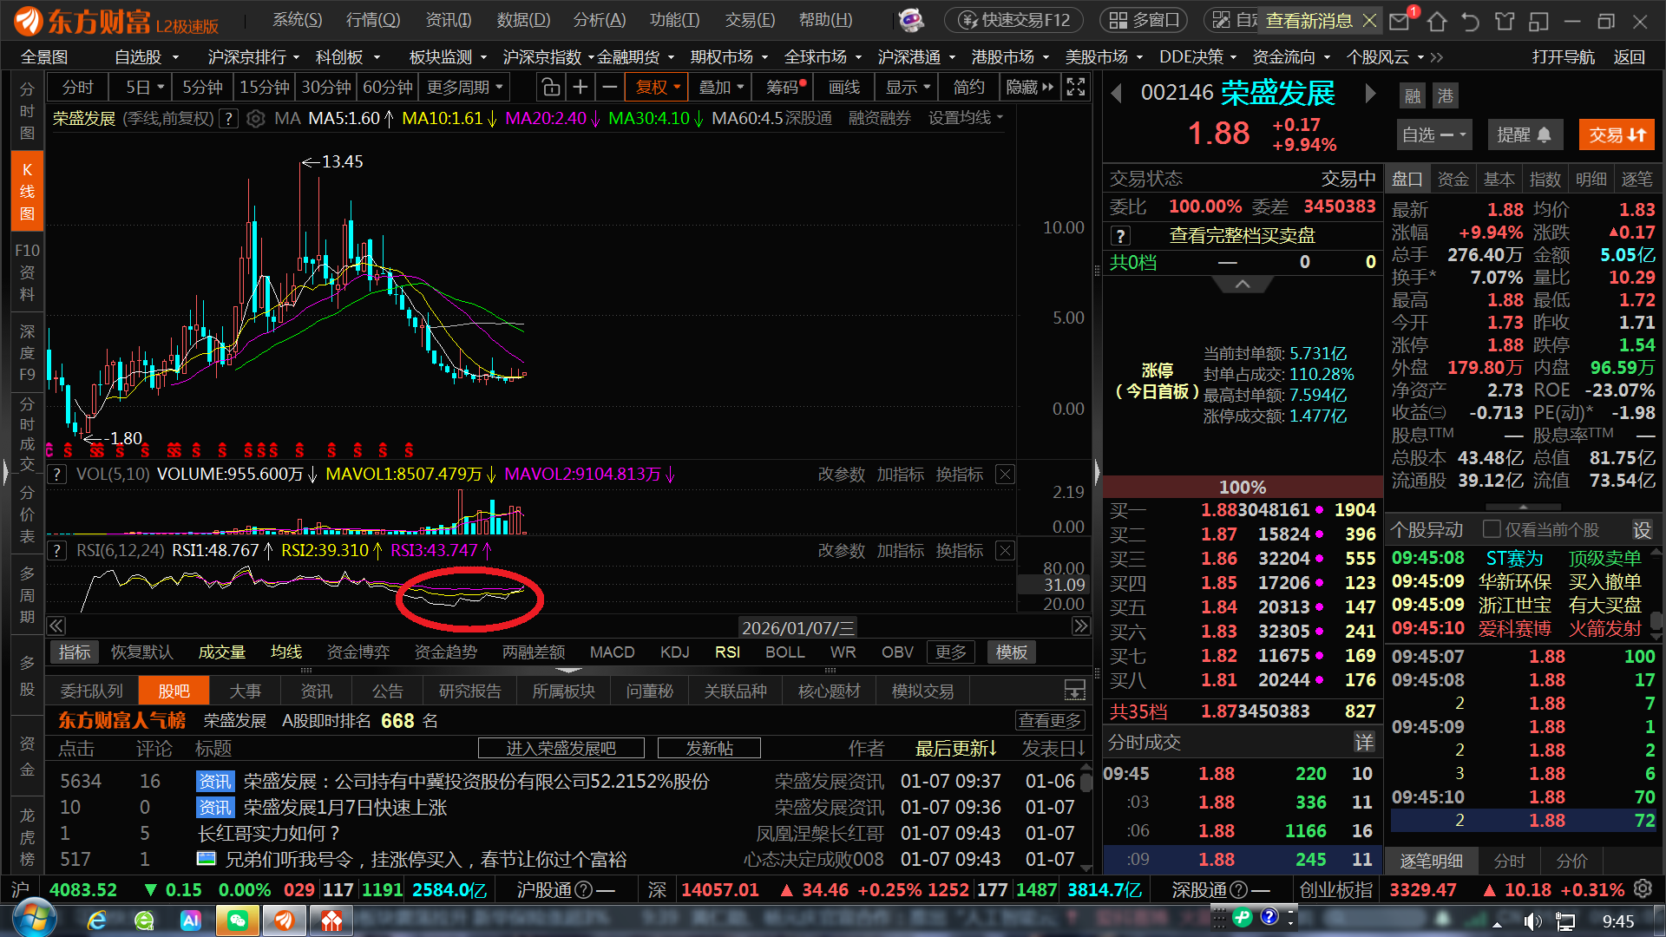Open WeChat from the taskbar
The height and width of the screenshot is (937, 1666).
pyautogui.click(x=237, y=921)
